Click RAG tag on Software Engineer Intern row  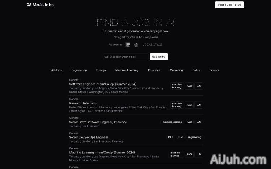pos(189,86)
